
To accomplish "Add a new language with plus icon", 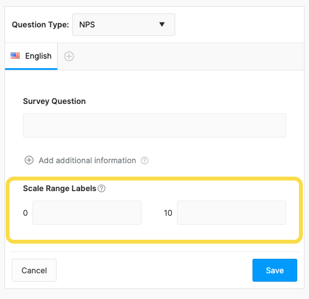I will pos(69,56).
